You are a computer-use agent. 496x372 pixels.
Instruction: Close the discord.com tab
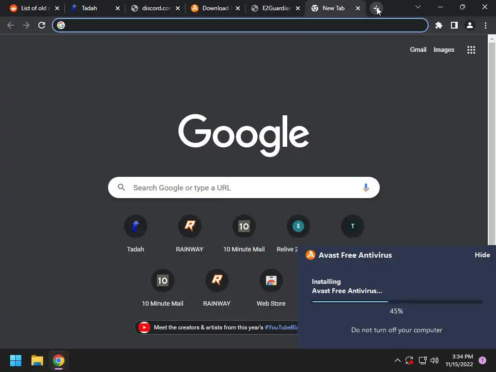coord(178,9)
